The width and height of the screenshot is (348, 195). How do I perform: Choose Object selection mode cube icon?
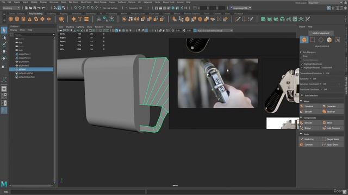[x=304, y=40]
